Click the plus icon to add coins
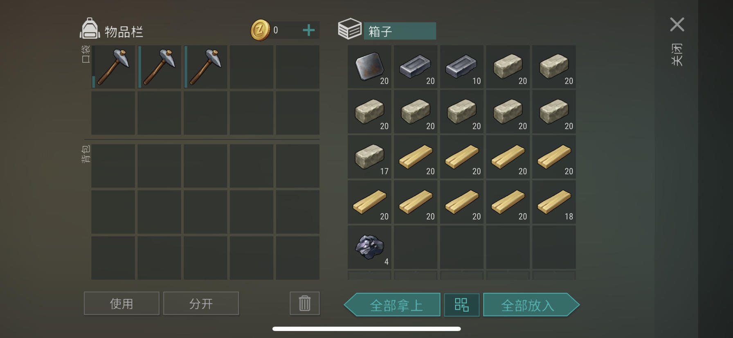The image size is (733, 338). coord(309,30)
